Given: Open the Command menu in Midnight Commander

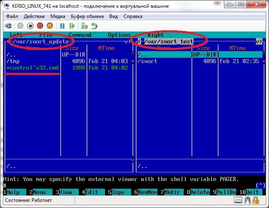Looking at the screenshot, I should (80, 35).
